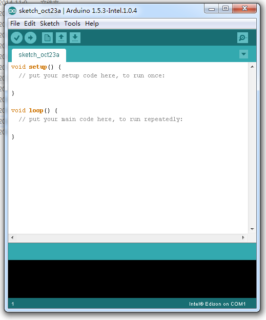Click the editor's scroll up arrow
Image resolution: width=266 pixels, height=320 pixels.
(252, 67)
